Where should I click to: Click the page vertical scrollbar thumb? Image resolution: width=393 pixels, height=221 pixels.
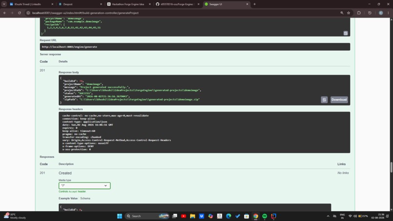[x=391, y=167]
